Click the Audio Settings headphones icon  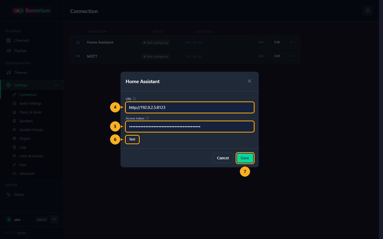(x=14, y=103)
